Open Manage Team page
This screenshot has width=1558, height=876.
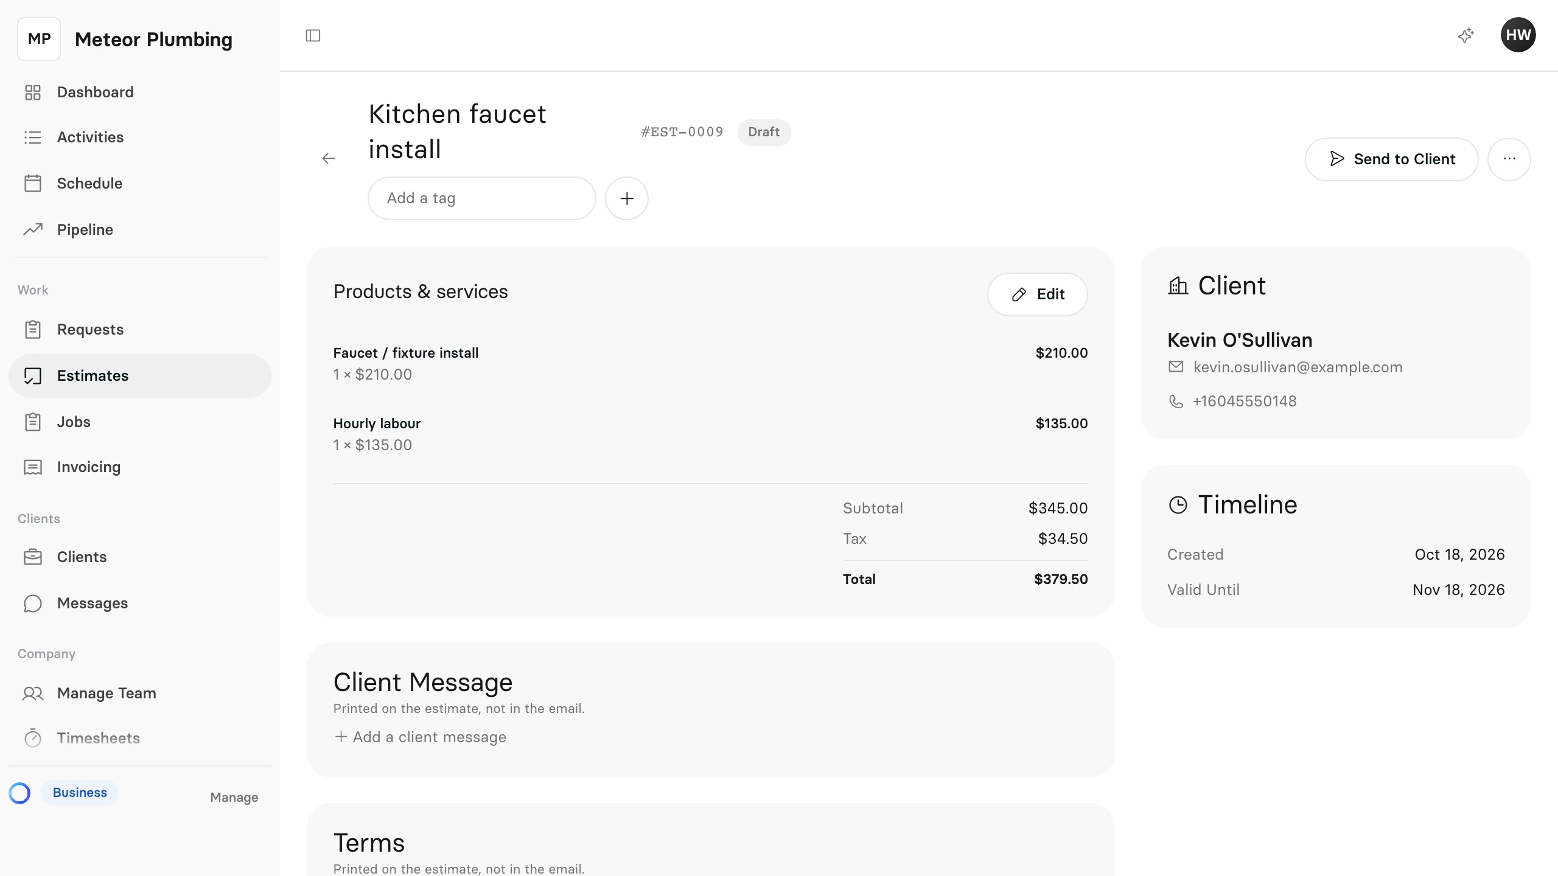tap(140, 693)
